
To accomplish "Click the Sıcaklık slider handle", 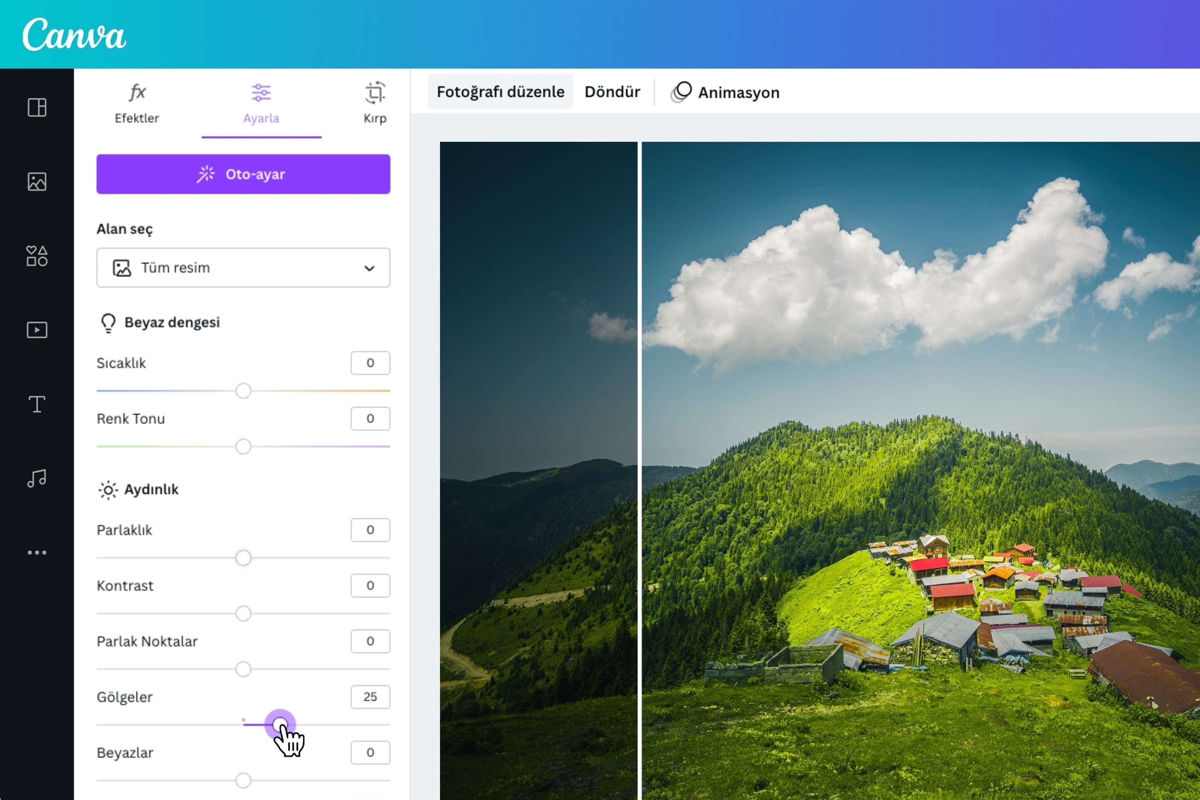I will pos(243,391).
